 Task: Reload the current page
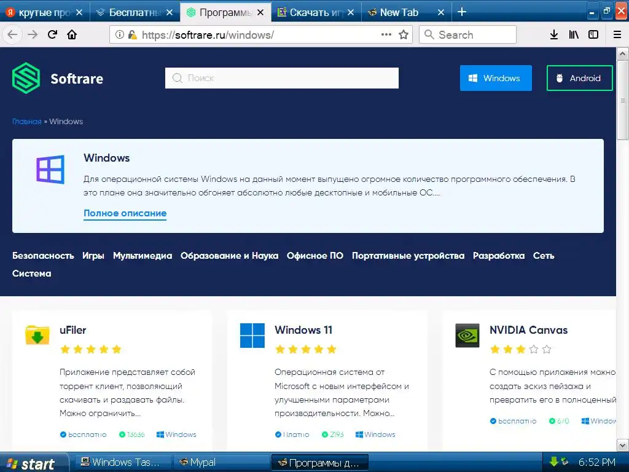52,34
